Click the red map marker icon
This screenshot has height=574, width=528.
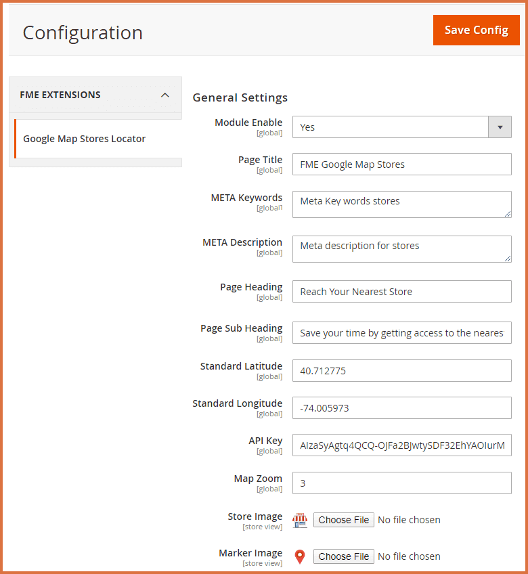(x=299, y=556)
